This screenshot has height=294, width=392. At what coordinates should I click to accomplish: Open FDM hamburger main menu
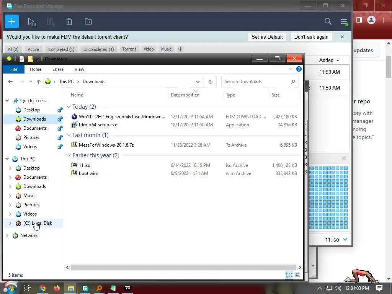click(x=344, y=22)
